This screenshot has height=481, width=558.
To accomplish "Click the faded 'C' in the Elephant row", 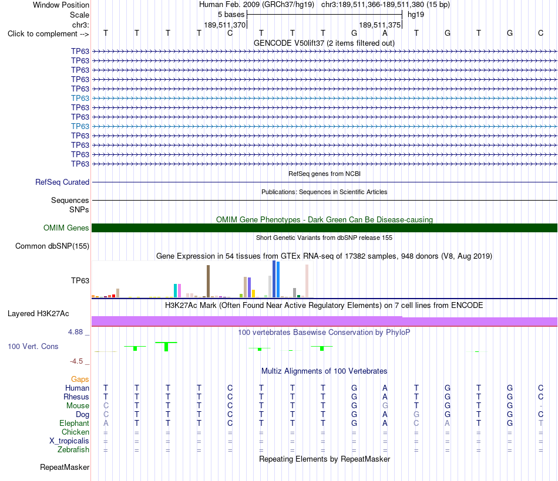I will pos(416,423).
